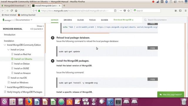
Task: Click the Firefox Search box
Action: pos(146,11)
